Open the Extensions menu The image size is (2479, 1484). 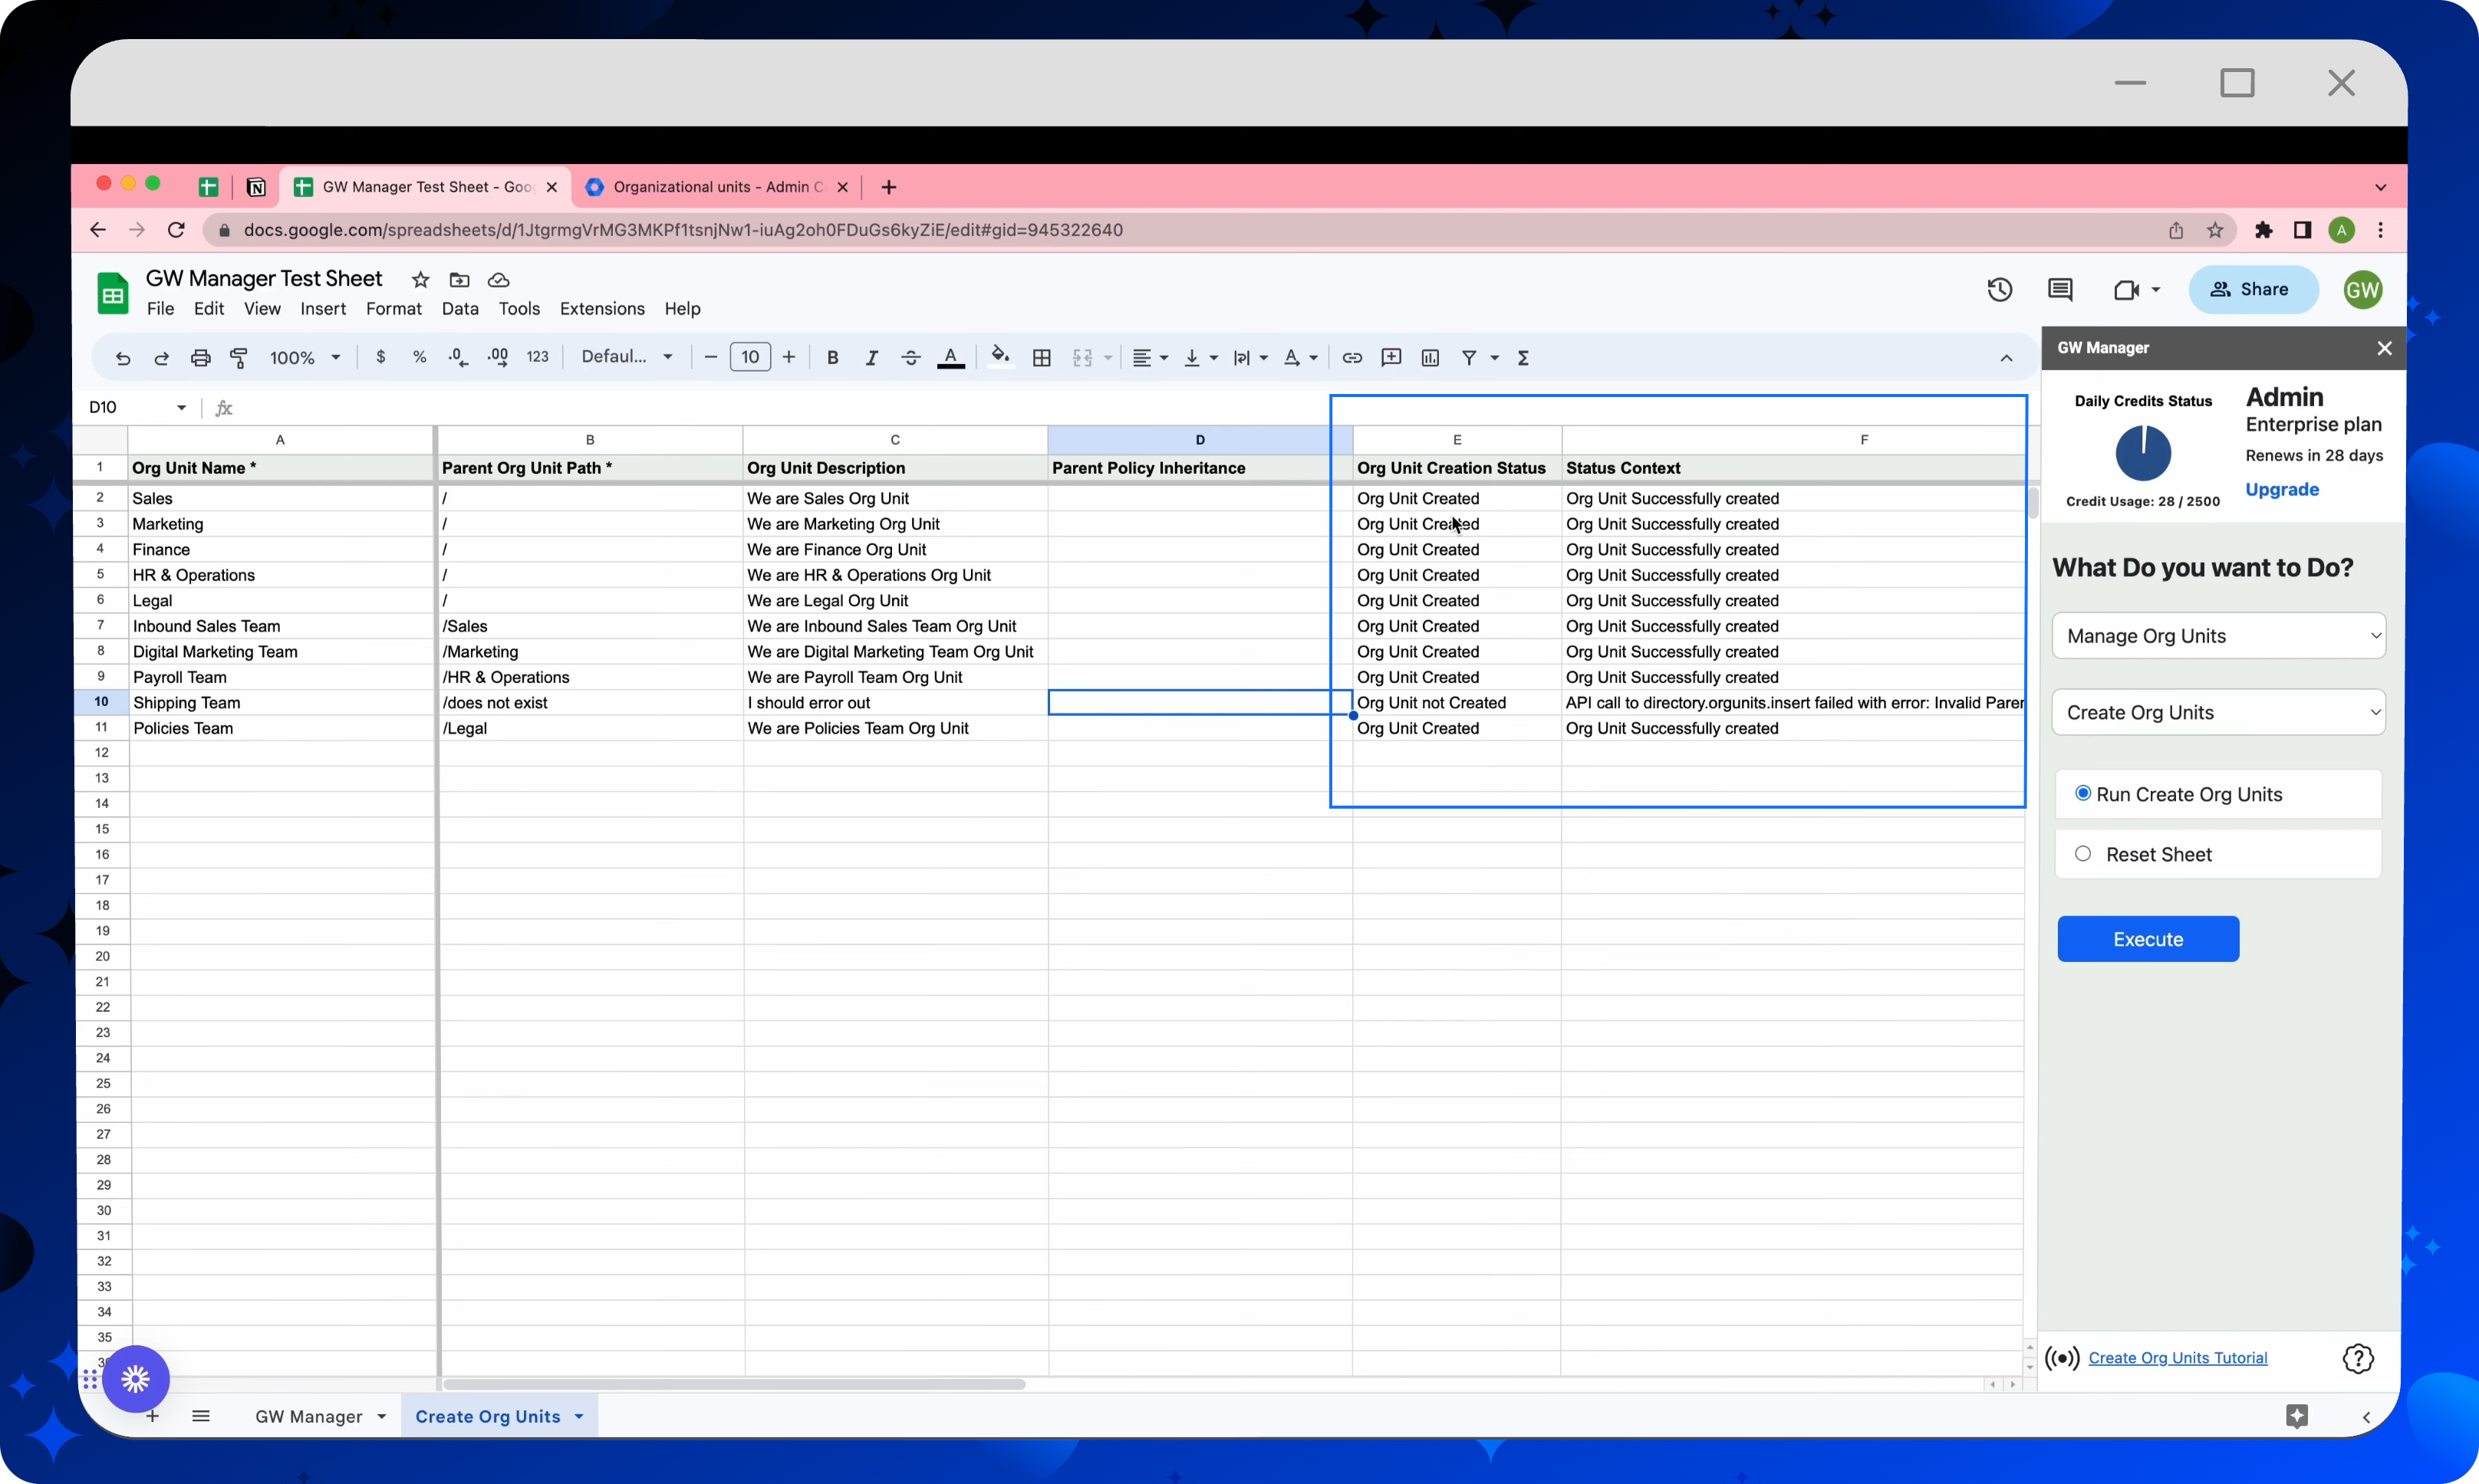pyautogui.click(x=602, y=309)
